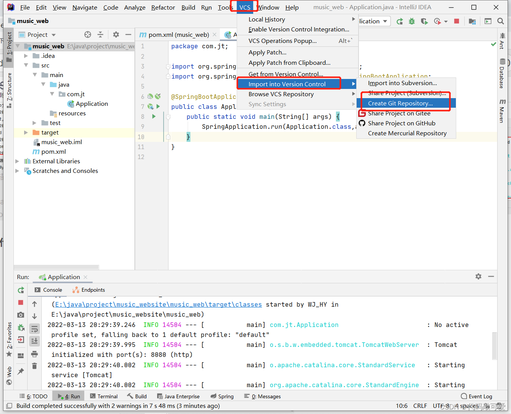Open the Database tool window
This screenshot has height=414, width=511.
502,74
